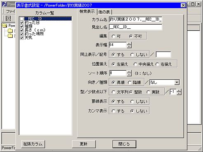Check the __REC__ID__ column checkbox
Image resolution: width=203 pixels, height=152 pixels.
tap(22, 19)
